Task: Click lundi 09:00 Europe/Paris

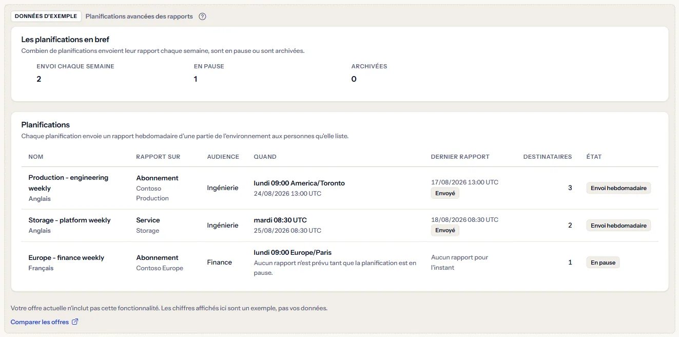Action: coord(293,253)
